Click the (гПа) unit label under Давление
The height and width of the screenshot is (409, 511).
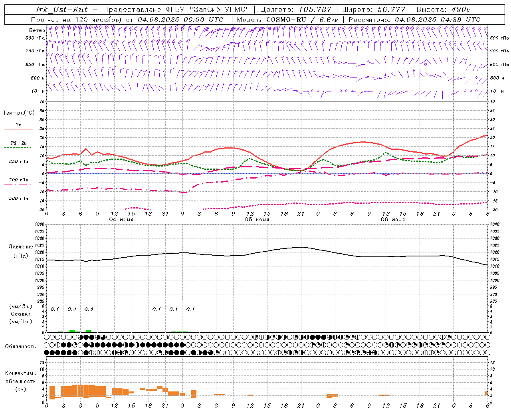[x=21, y=256]
